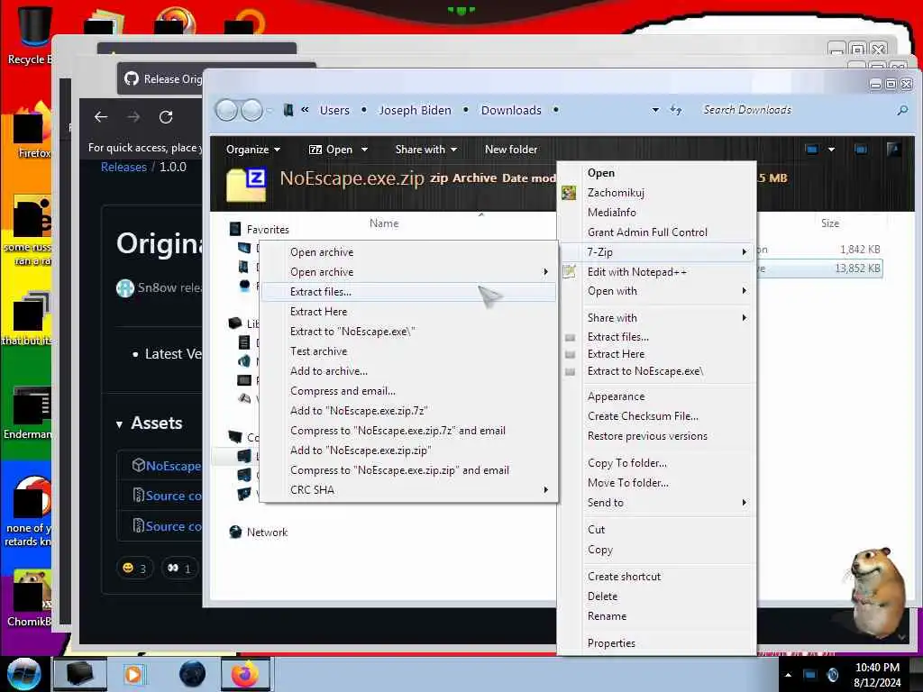The image size is (923, 692).
Task: Choose Extract files... in 7-Zip submenu
Action: coord(408,291)
